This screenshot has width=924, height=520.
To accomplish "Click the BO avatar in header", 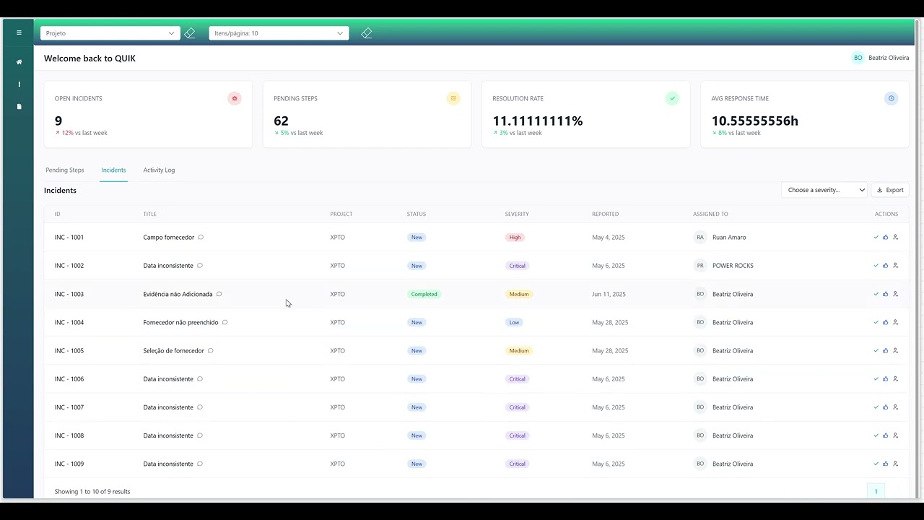I will pyautogui.click(x=858, y=58).
